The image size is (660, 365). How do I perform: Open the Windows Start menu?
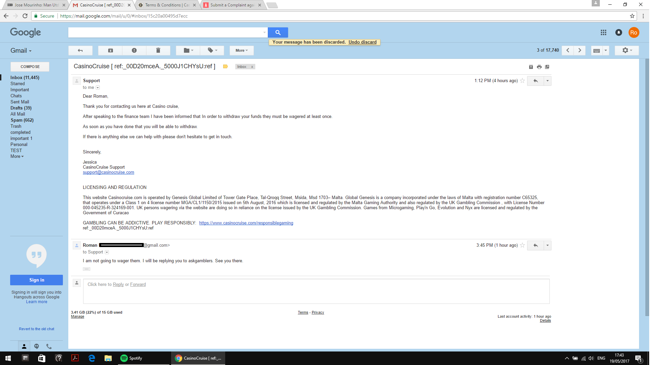(x=8, y=358)
